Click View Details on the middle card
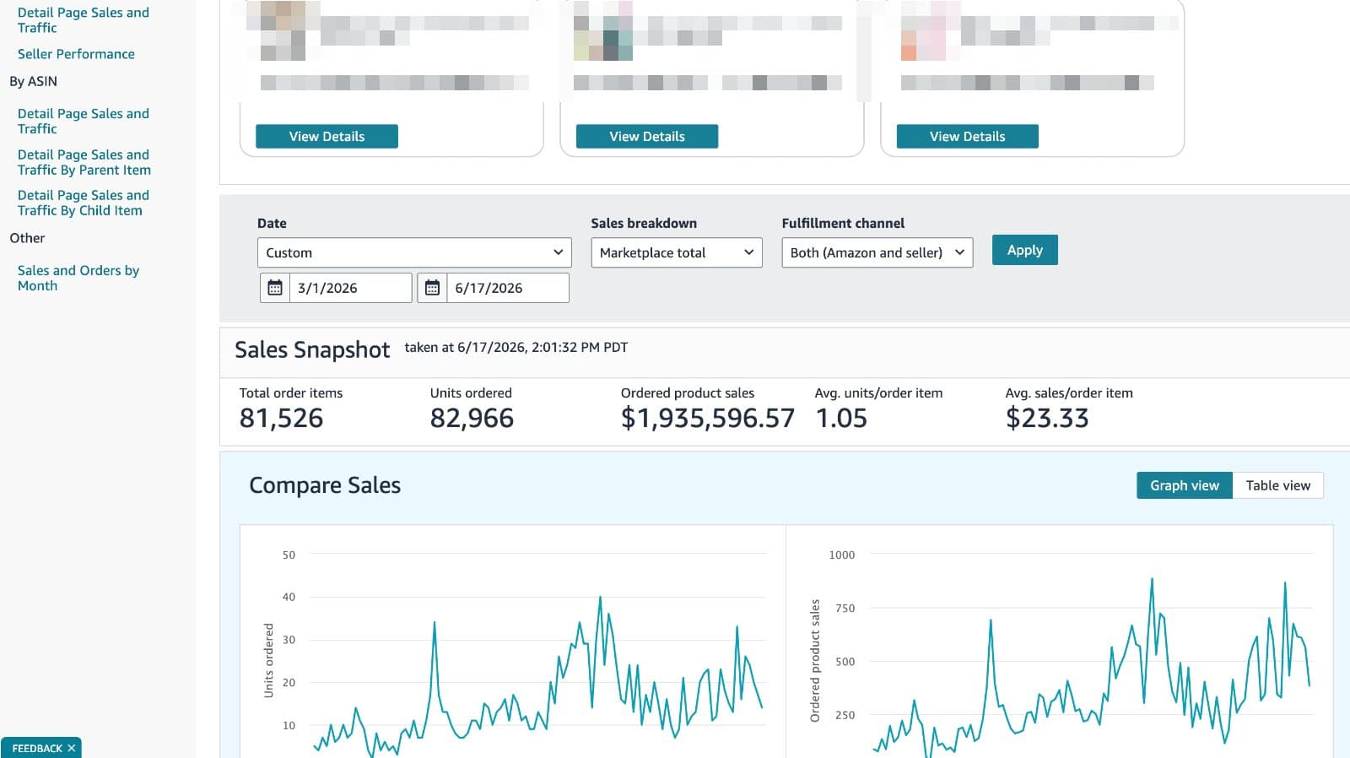Screen dimensions: 1350x758 647,137
